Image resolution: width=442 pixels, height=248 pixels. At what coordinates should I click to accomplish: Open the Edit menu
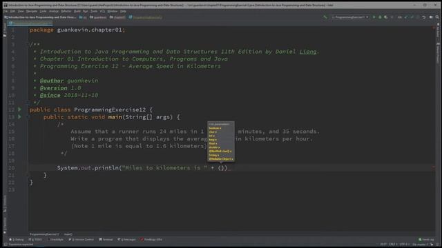[12, 11]
